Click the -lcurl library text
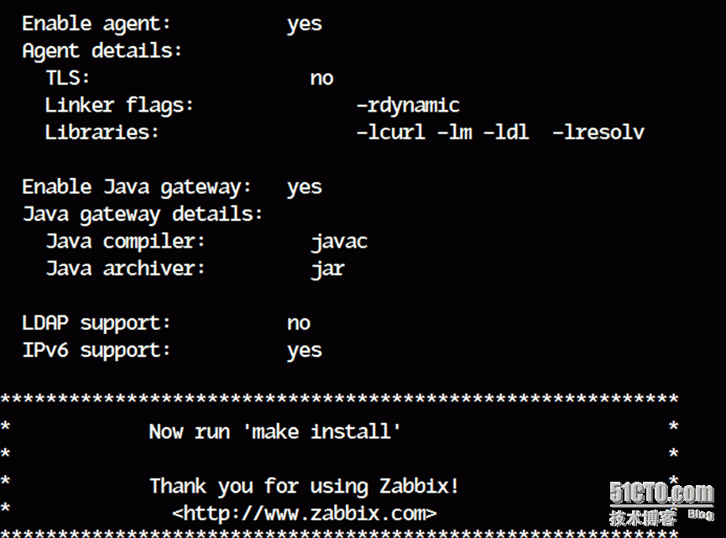Viewport: 726px width, 538px height. 390,132
